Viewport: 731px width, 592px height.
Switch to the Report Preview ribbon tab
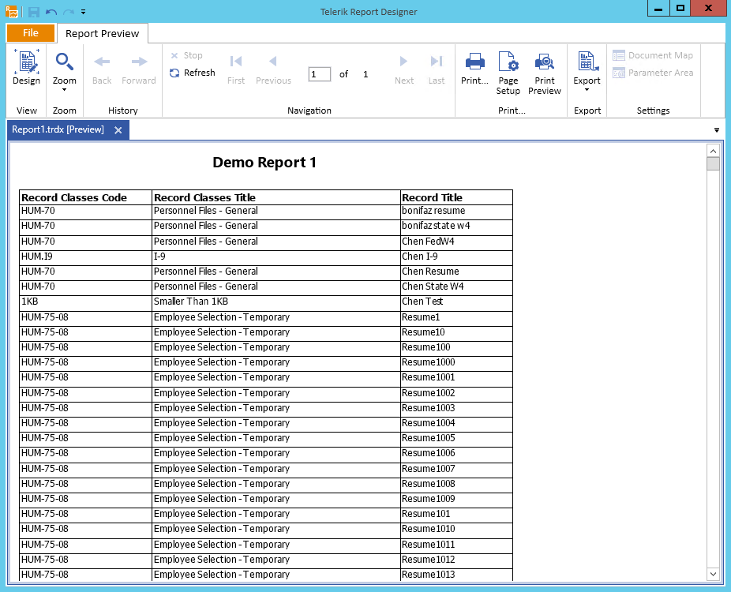[x=103, y=33]
